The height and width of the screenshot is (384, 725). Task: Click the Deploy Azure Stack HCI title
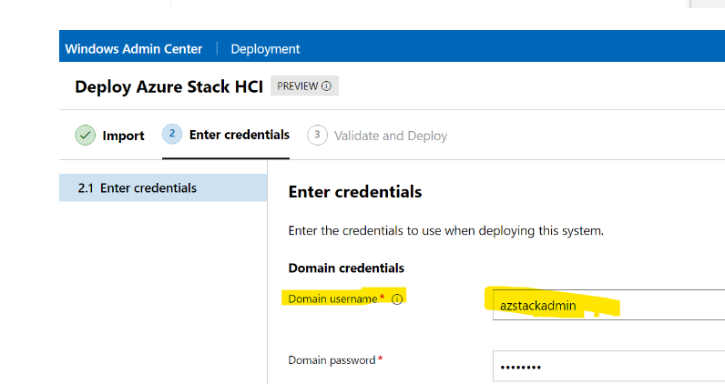168,86
